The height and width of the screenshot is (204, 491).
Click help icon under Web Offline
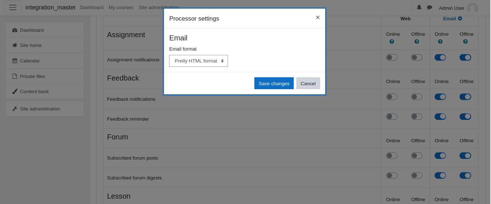click(x=417, y=42)
